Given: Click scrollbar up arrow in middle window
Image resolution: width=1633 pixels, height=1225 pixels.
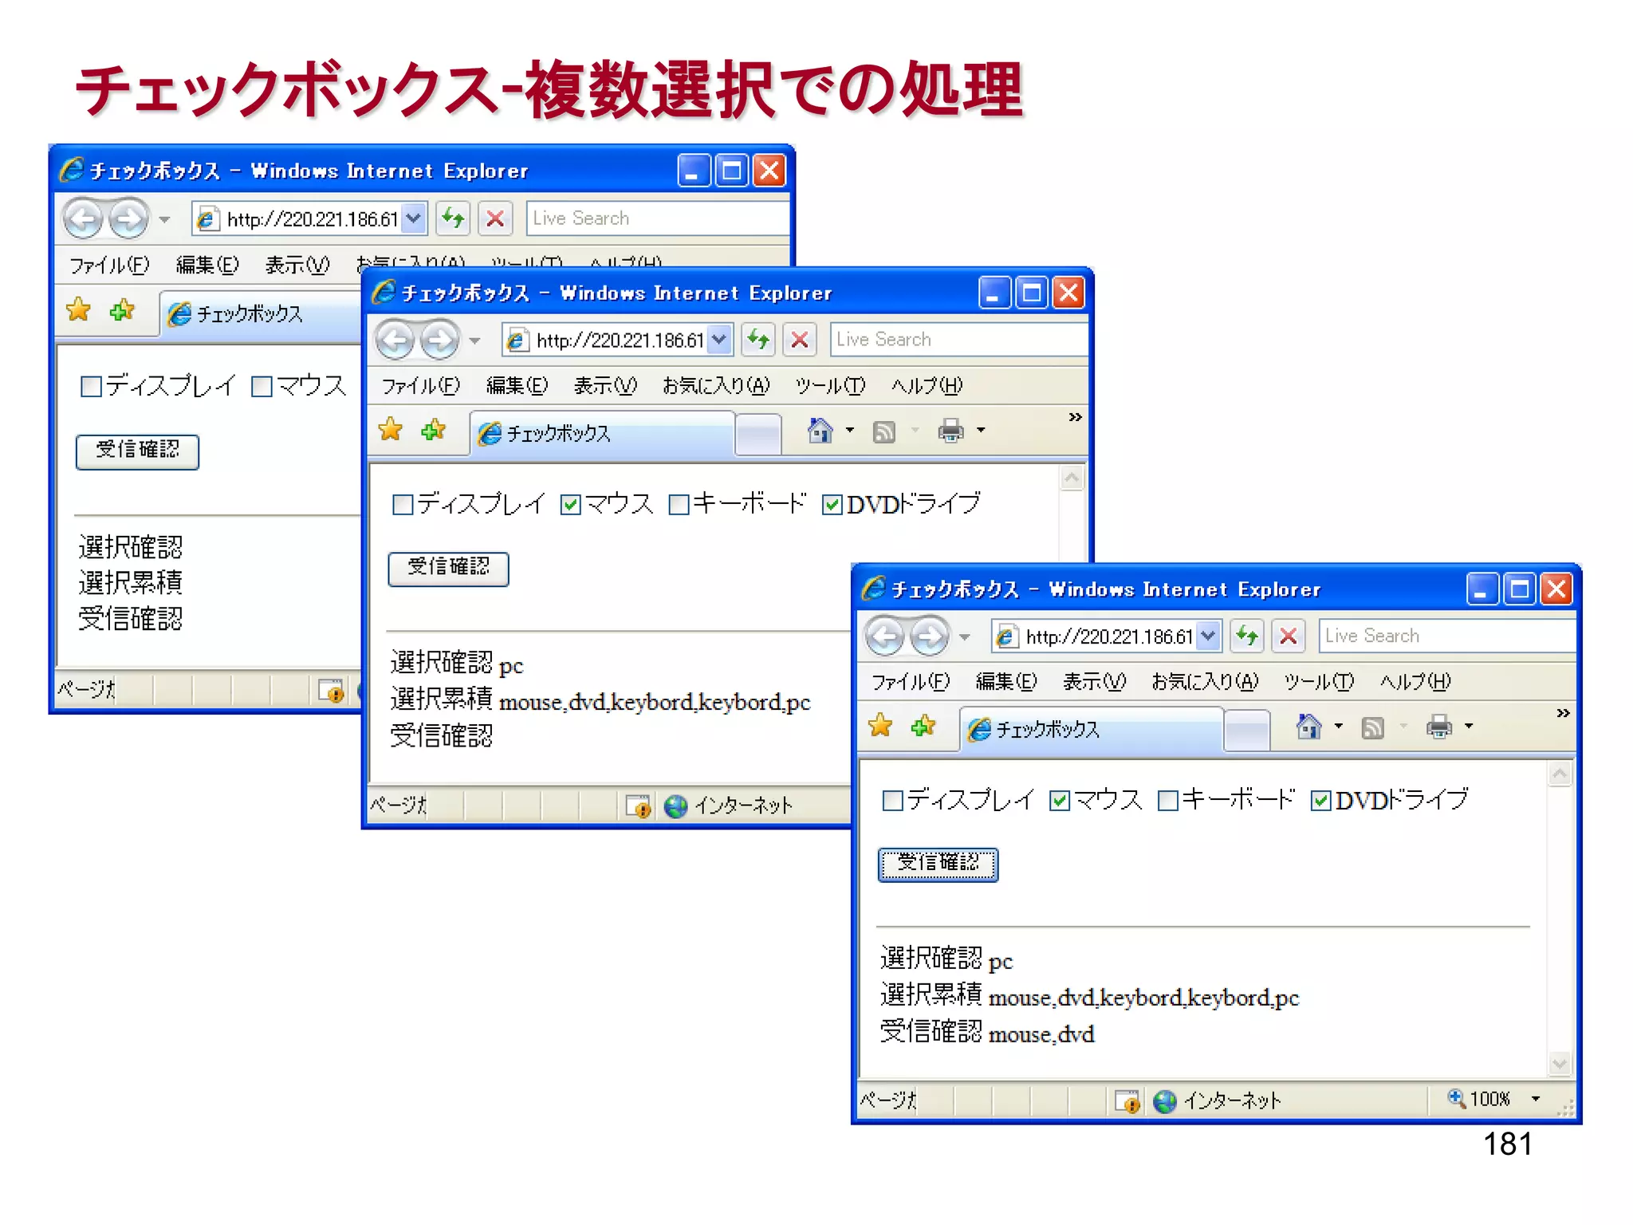Looking at the screenshot, I should (1072, 479).
